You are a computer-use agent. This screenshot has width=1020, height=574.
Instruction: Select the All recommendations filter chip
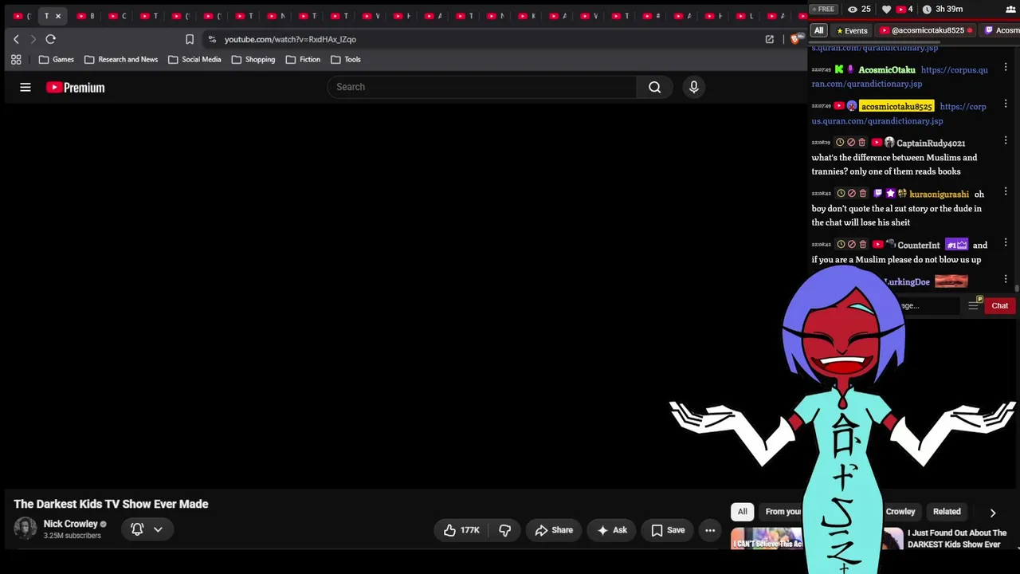743,512
